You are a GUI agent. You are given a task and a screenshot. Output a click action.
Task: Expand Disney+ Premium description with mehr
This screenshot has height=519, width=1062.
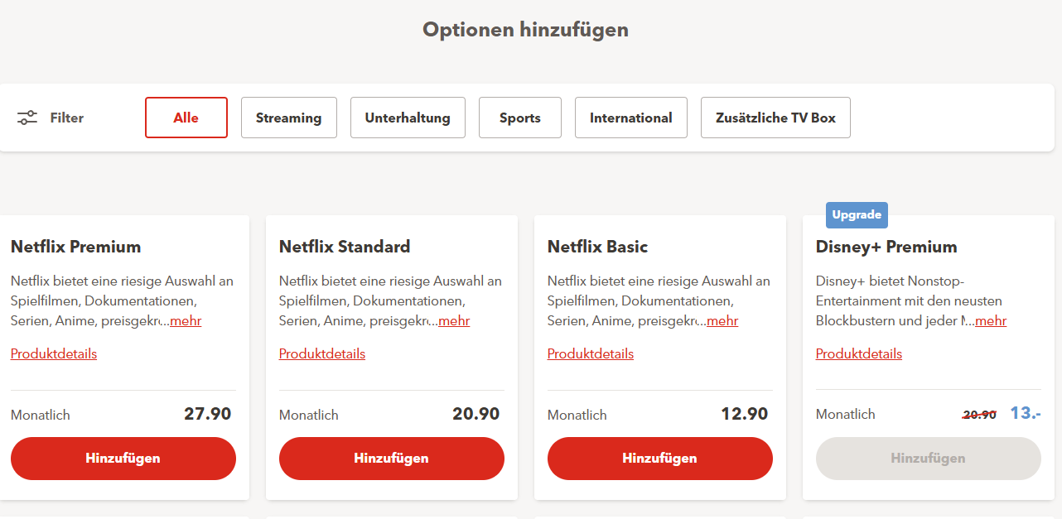click(x=991, y=321)
